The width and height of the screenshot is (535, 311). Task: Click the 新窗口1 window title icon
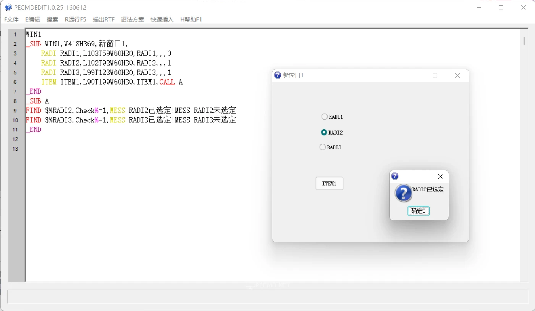[x=278, y=75]
